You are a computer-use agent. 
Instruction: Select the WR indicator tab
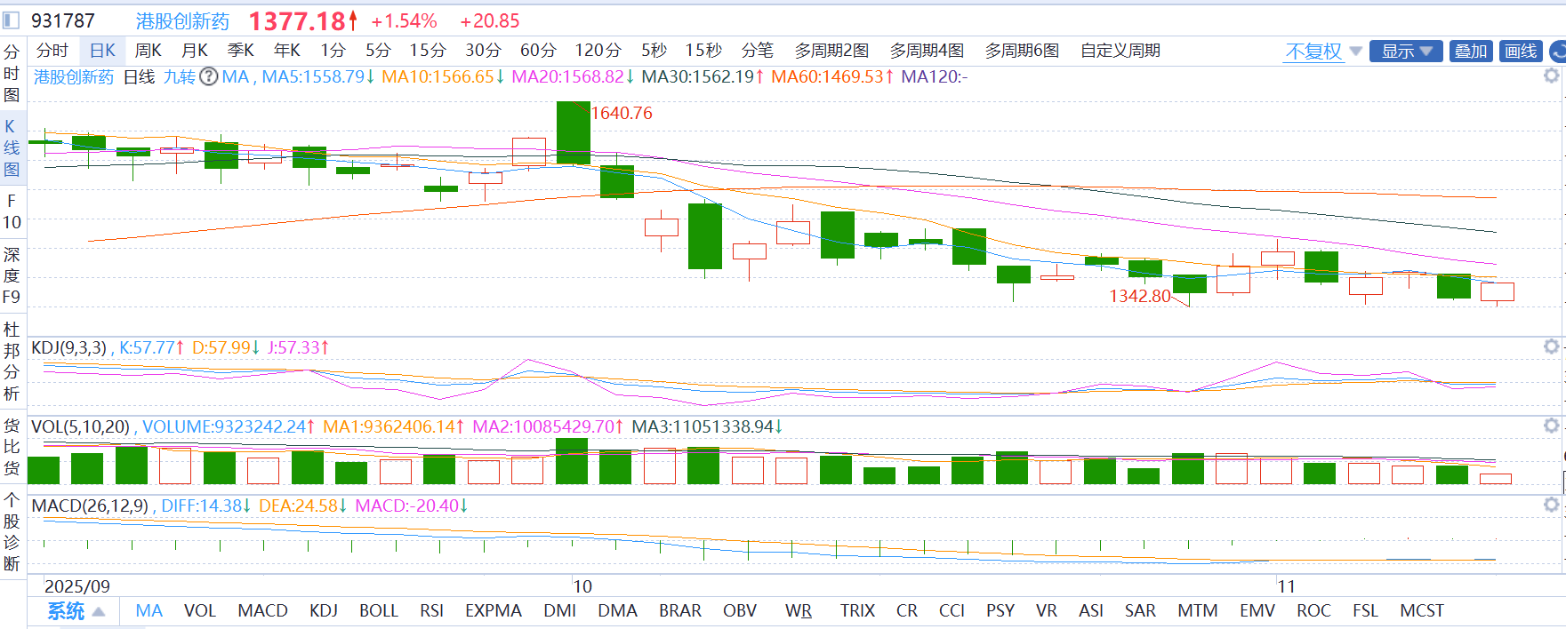pyautogui.click(x=799, y=611)
